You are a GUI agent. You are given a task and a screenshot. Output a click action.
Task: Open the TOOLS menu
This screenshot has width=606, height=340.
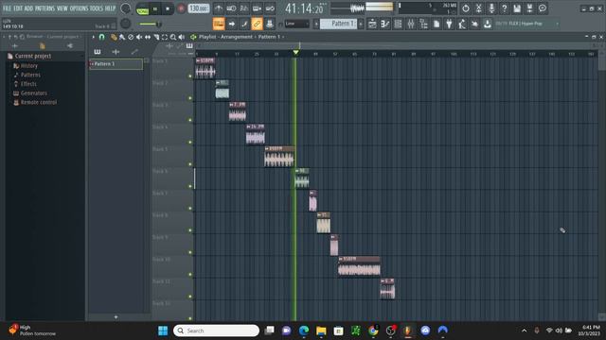(x=97, y=8)
